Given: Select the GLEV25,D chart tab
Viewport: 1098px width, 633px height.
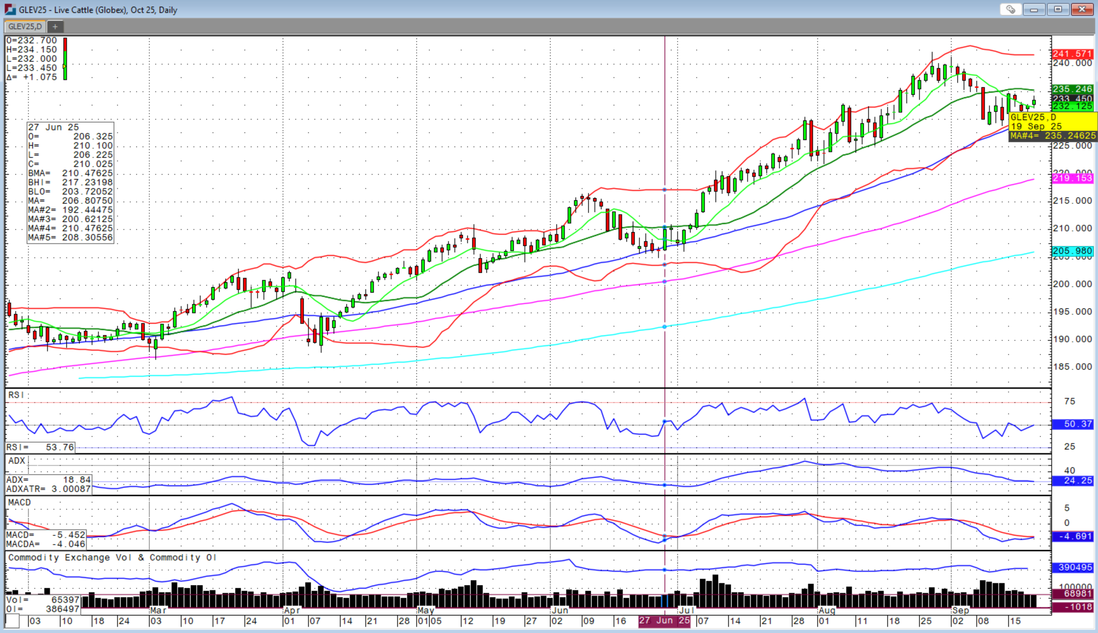Looking at the screenshot, I should coord(25,27).
